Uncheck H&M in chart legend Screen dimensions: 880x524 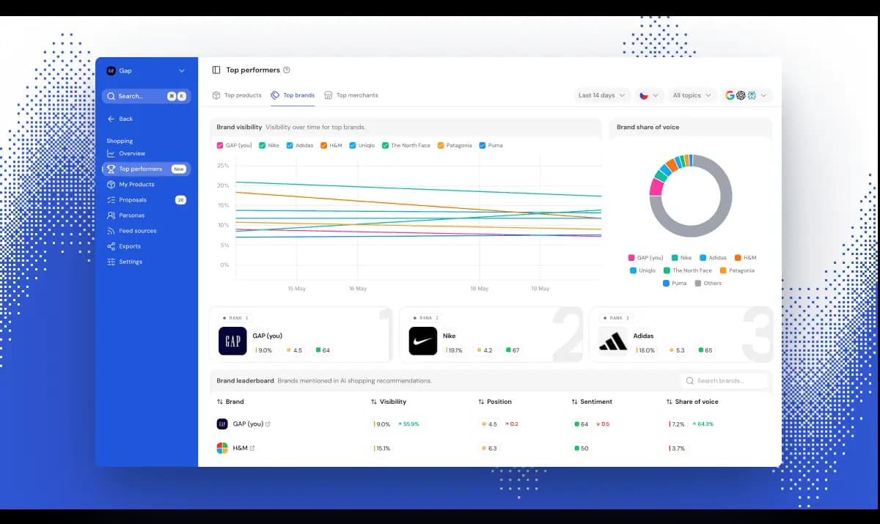[x=323, y=145]
